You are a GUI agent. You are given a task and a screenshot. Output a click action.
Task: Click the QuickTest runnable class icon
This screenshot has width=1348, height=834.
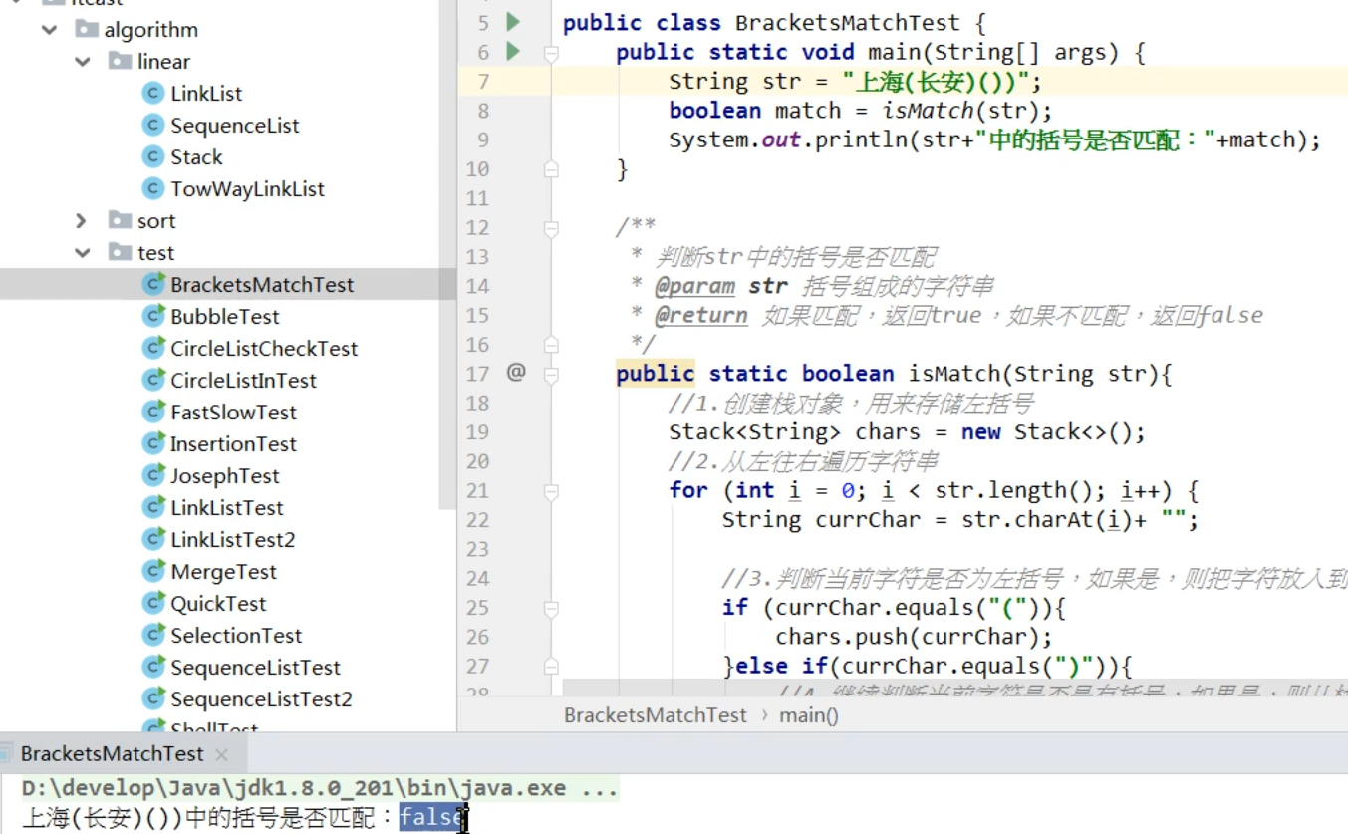(153, 603)
